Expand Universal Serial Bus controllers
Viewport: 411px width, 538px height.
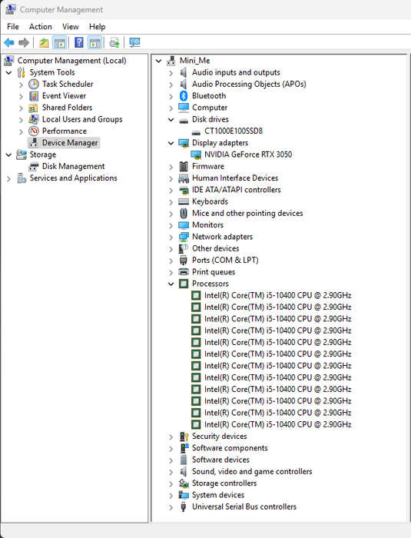point(171,507)
